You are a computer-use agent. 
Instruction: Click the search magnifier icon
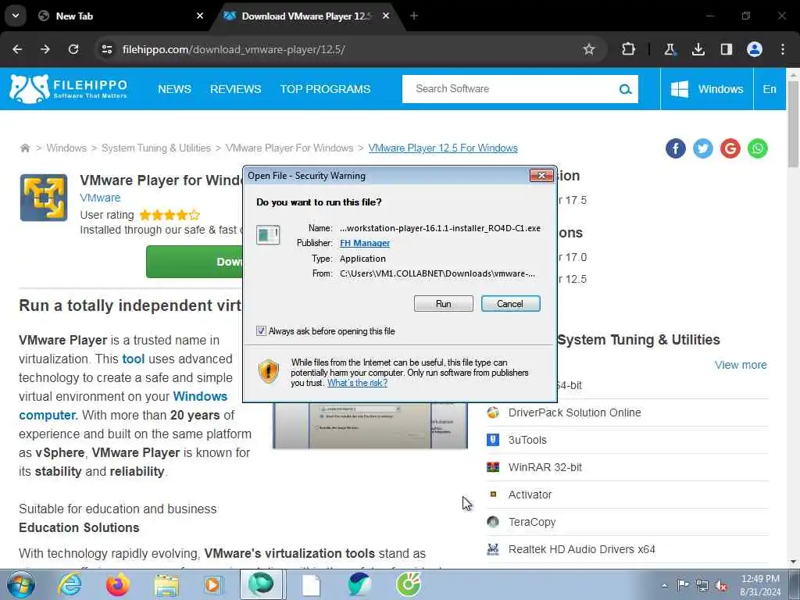click(x=625, y=89)
